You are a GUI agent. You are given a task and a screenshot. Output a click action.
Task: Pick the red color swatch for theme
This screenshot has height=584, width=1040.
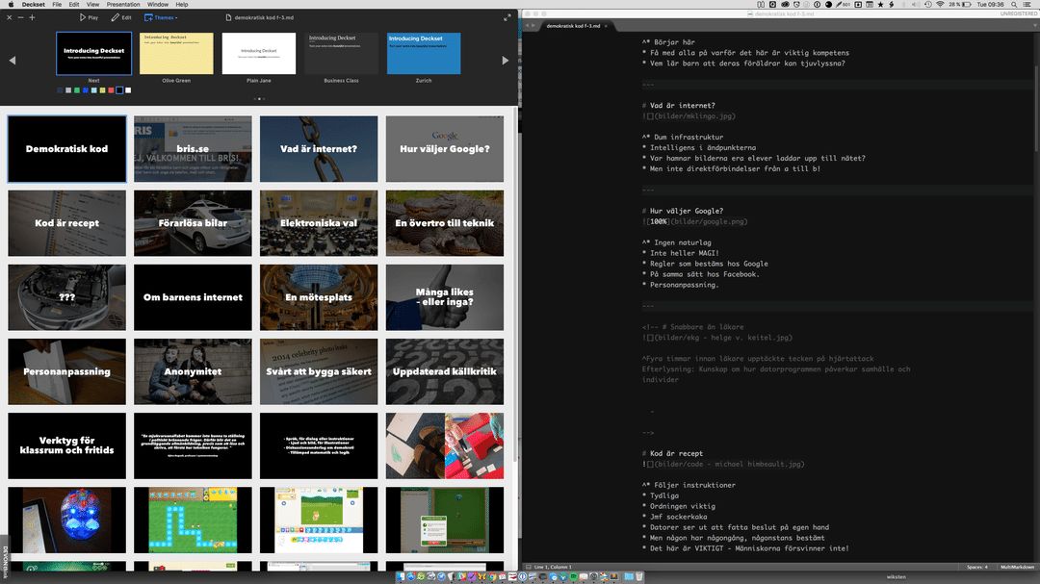pyautogui.click(x=111, y=90)
